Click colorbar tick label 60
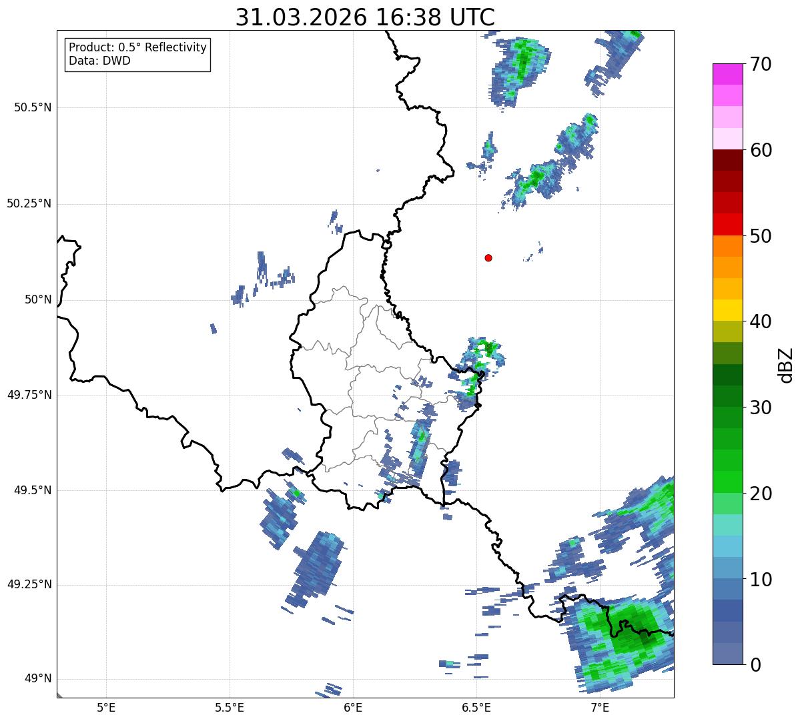 click(x=760, y=150)
